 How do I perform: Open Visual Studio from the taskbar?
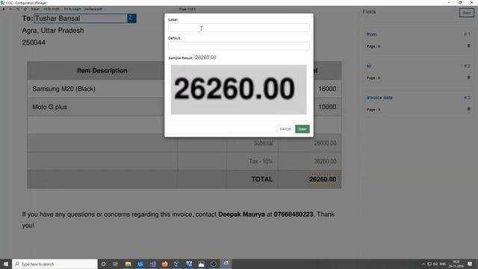click(152, 264)
